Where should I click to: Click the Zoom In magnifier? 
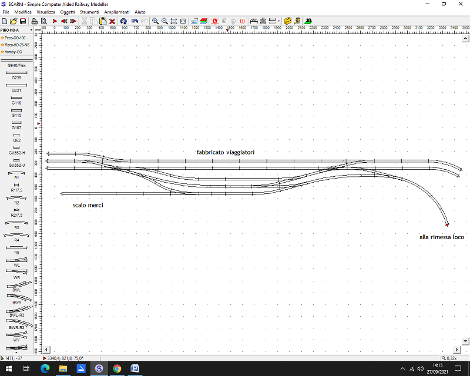[155, 21]
